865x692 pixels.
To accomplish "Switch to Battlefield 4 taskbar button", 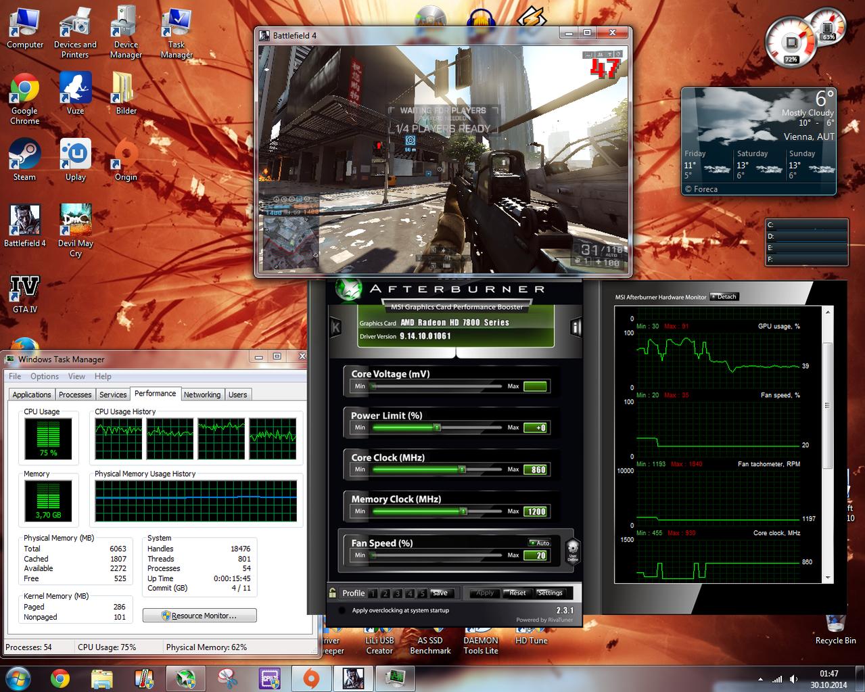I will 352,678.
